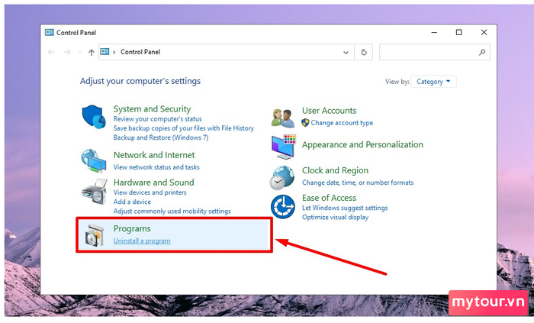
Task: Open the Programs disc box icon
Action: tap(95, 235)
